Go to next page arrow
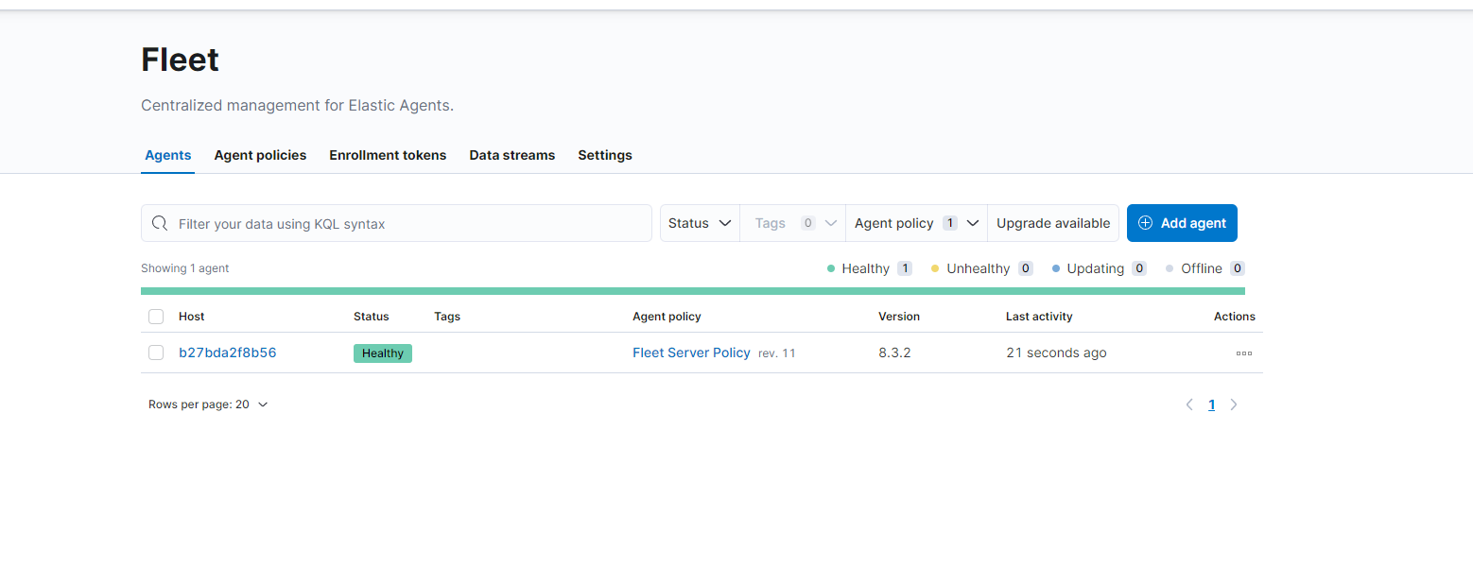 (1234, 404)
